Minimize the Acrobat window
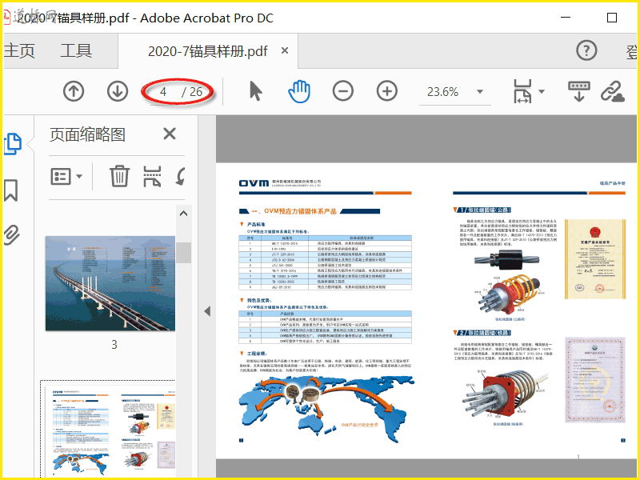The width and height of the screenshot is (640, 480). click(566, 18)
